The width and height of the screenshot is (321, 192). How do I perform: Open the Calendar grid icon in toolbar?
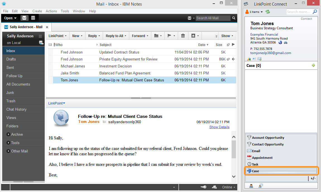click(33, 18)
